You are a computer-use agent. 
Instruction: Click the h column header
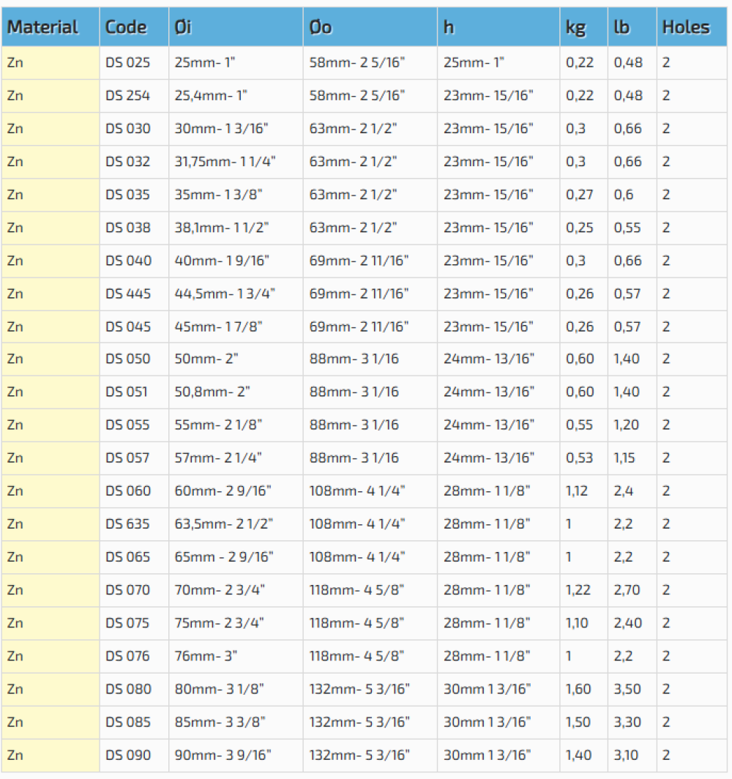(449, 27)
